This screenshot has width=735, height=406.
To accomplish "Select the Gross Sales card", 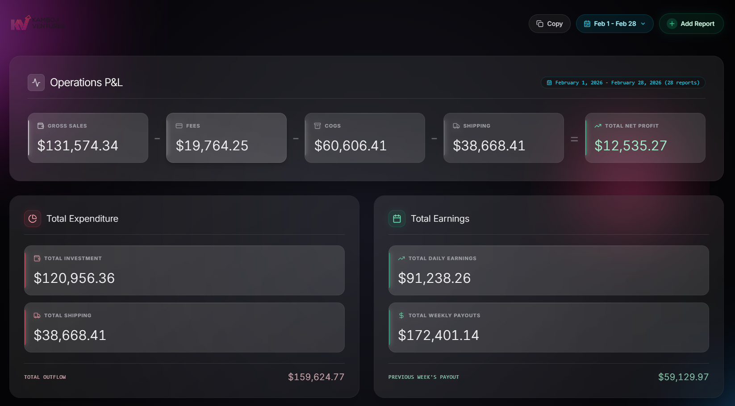I will click(x=88, y=138).
